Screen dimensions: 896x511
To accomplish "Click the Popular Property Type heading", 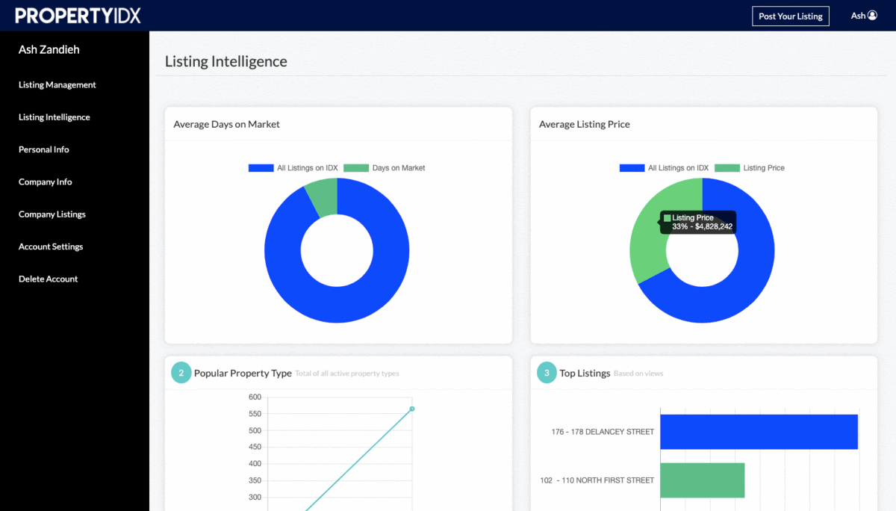I will pyautogui.click(x=243, y=373).
